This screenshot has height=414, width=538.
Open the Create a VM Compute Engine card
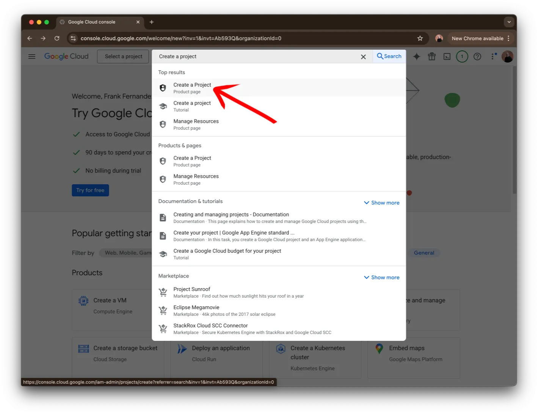pyautogui.click(x=112, y=310)
